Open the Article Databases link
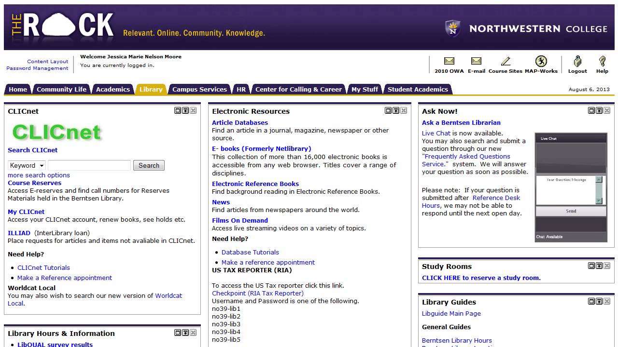Screen dimensions: 618x347 pos(240,122)
